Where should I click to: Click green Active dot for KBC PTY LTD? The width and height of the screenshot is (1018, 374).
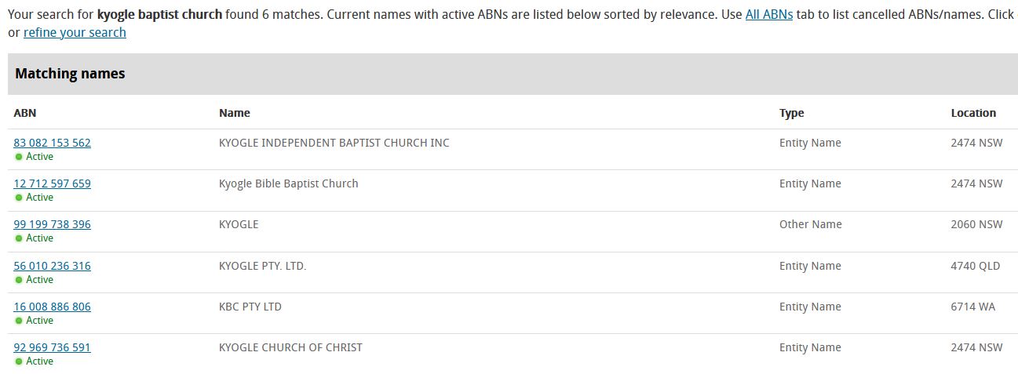pos(19,321)
